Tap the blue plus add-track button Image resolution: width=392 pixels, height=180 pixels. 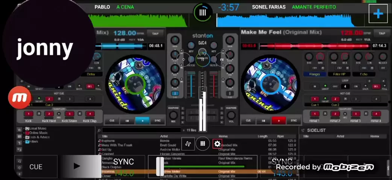coord(378,14)
